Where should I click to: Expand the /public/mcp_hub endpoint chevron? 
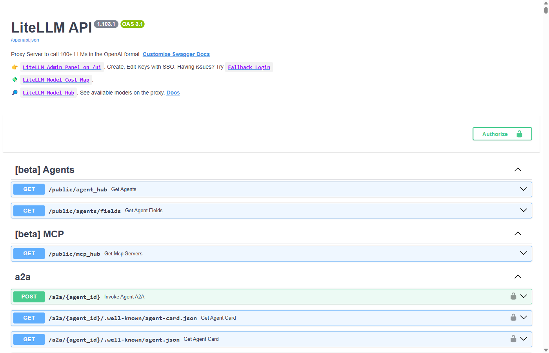(524, 253)
